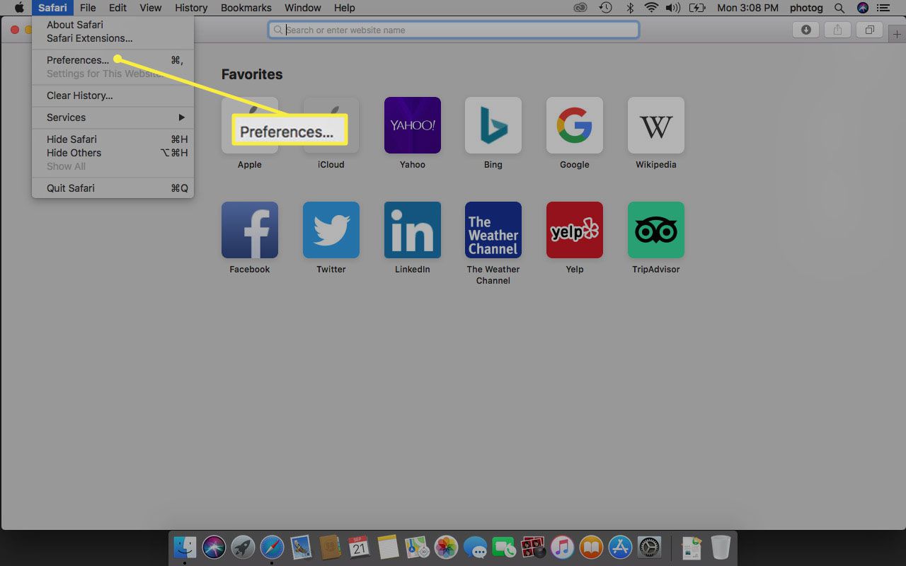Screen dimensions: 906x566
Task: Show the tab overview in Safari
Action: click(x=869, y=30)
